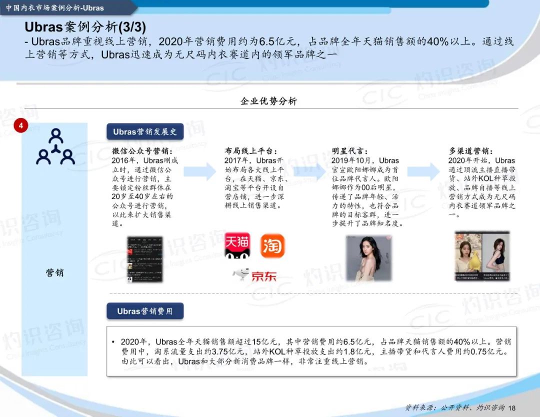Click the 营销 label in the left panel
540x417 pixels.
(55, 272)
